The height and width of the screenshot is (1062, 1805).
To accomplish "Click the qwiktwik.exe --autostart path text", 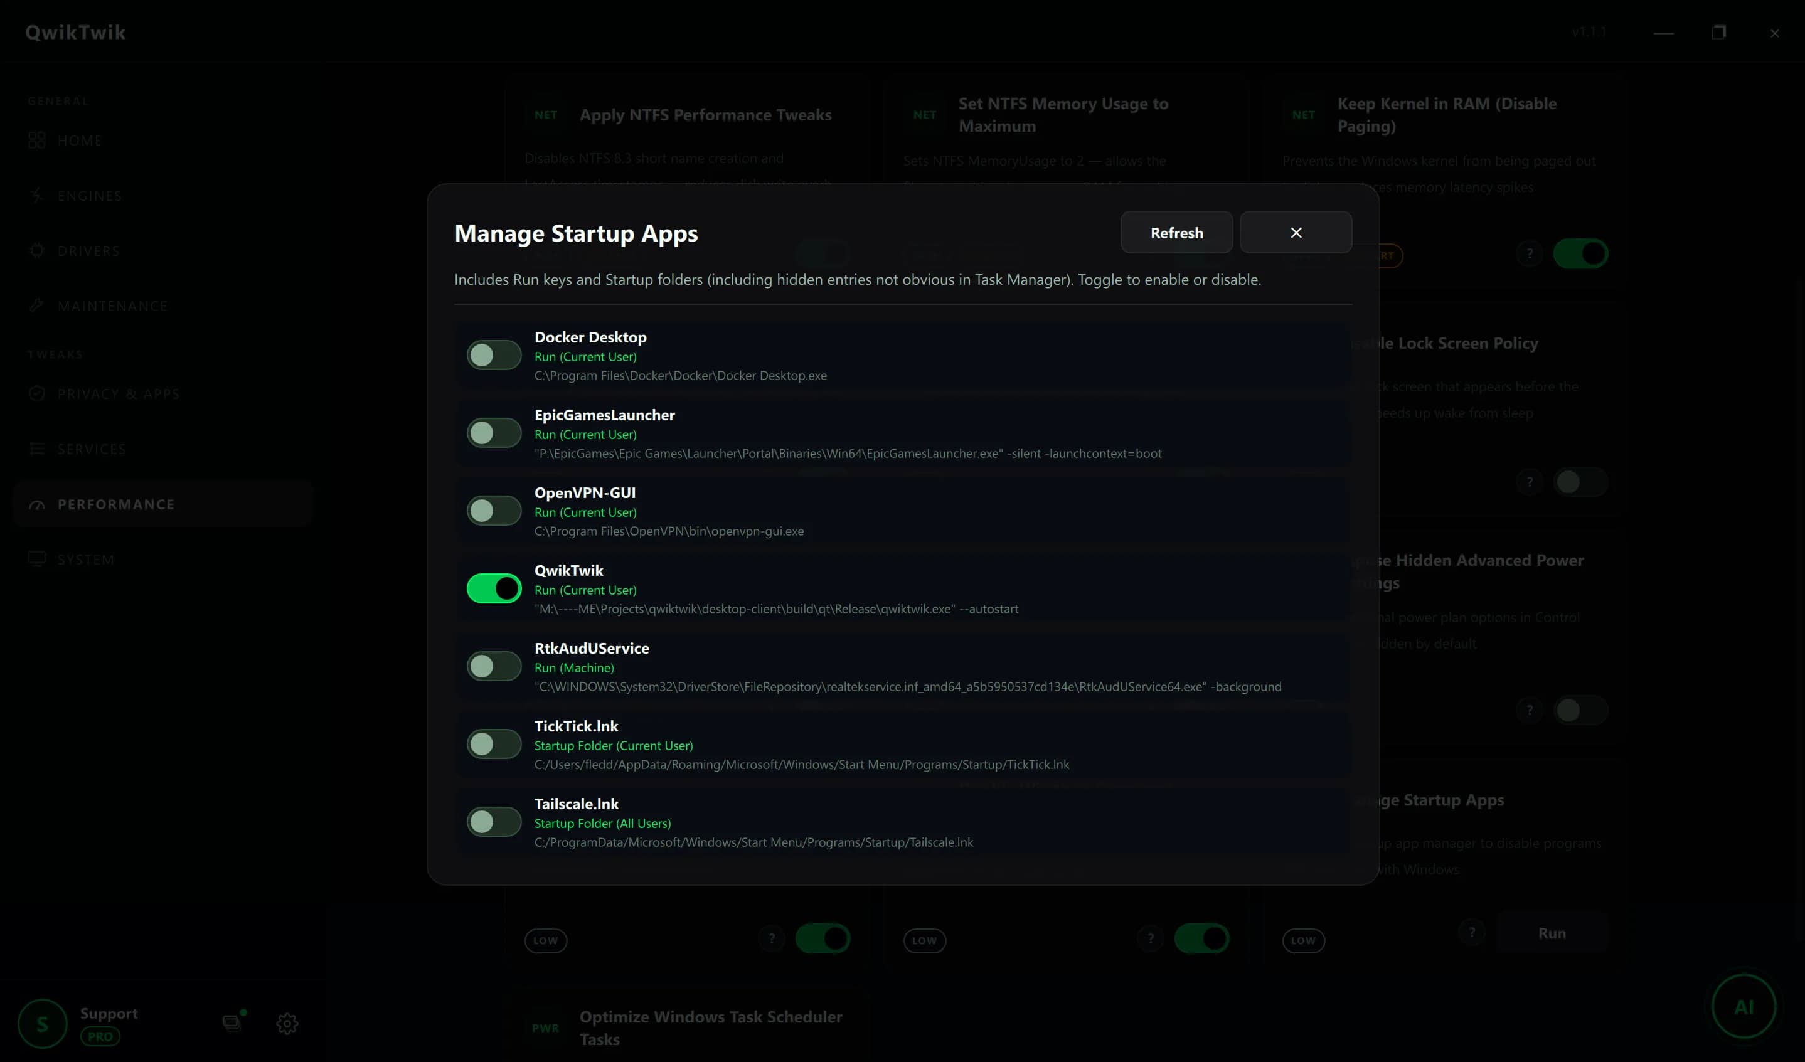I will point(777,608).
